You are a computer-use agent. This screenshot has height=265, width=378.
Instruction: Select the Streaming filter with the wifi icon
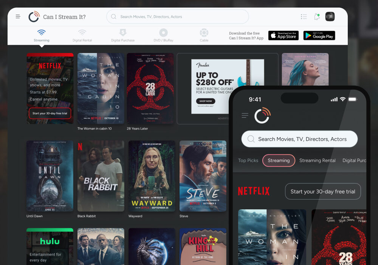[x=41, y=33]
